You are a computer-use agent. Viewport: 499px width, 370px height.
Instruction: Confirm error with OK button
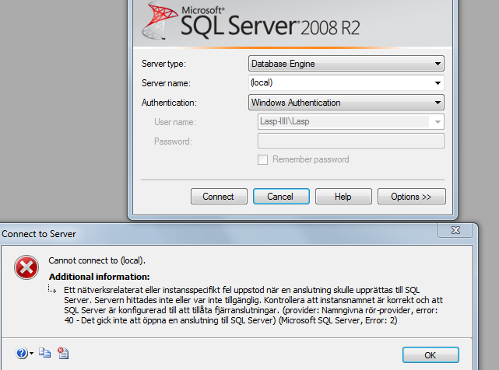pos(430,354)
